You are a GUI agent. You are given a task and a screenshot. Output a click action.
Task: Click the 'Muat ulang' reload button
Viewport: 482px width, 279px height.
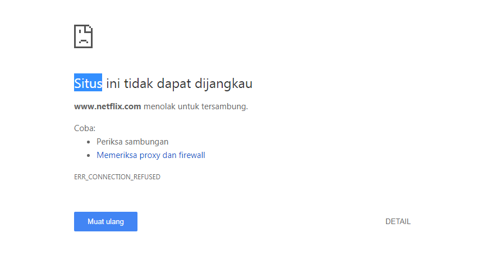pos(105,221)
